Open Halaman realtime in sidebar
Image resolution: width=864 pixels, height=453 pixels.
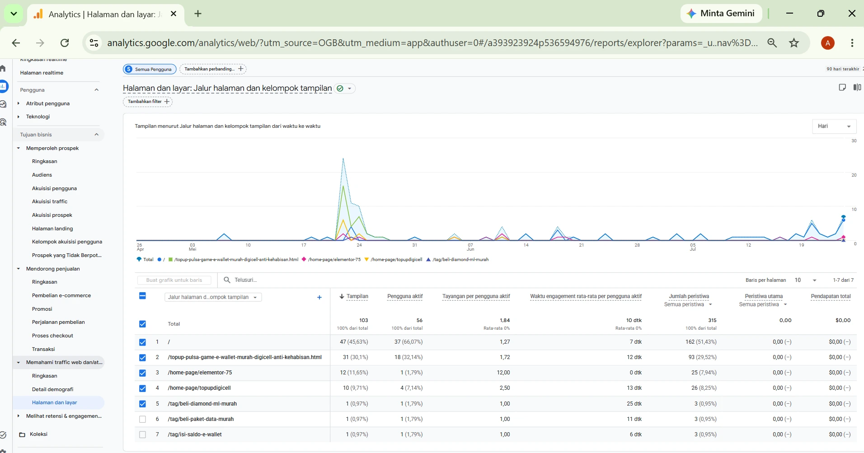[42, 73]
